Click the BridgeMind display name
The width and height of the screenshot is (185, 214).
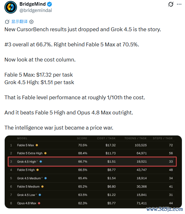point(33,4)
